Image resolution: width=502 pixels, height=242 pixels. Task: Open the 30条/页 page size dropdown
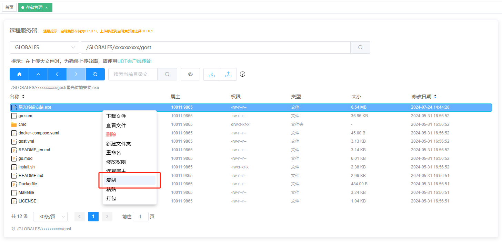50,217
